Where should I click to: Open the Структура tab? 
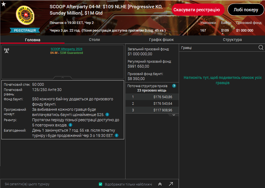click(232, 40)
